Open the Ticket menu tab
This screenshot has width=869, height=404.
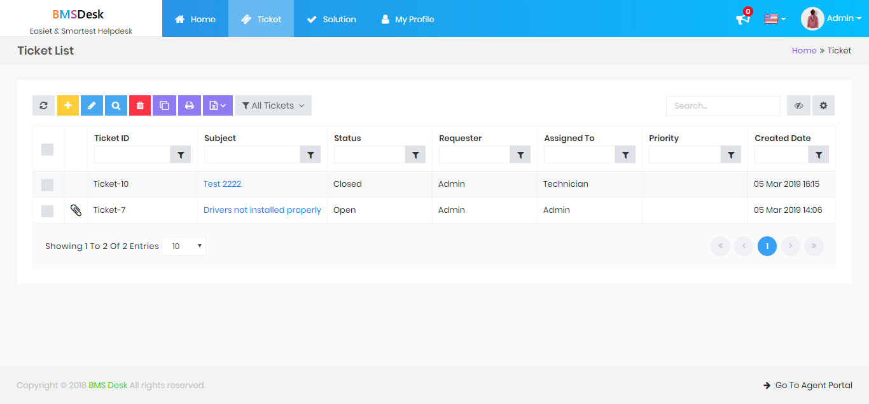coord(261,18)
